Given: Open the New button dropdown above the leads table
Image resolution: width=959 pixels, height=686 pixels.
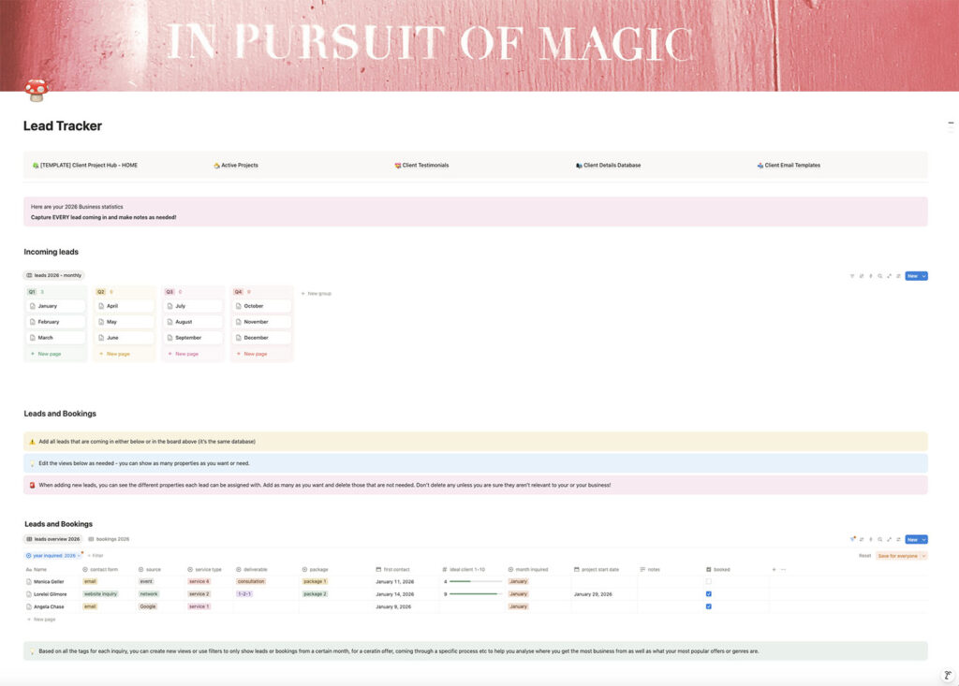Looking at the screenshot, I should (925, 539).
